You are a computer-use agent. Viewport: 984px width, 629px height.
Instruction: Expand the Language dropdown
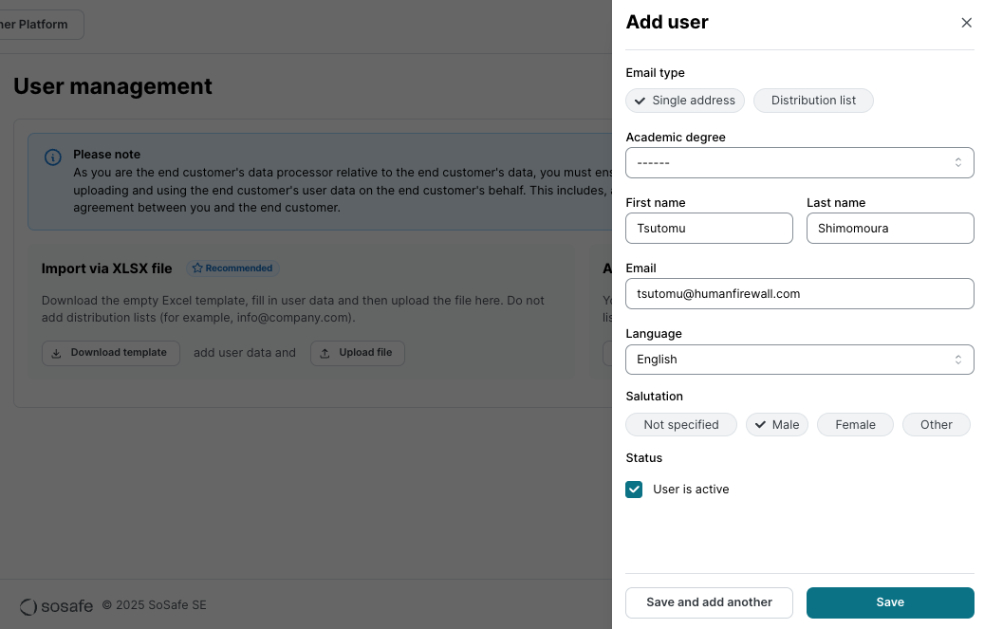point(799,360)
